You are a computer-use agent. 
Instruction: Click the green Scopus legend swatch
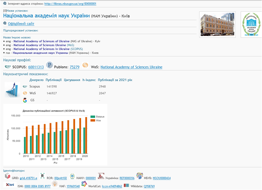[x=93, y=116]
